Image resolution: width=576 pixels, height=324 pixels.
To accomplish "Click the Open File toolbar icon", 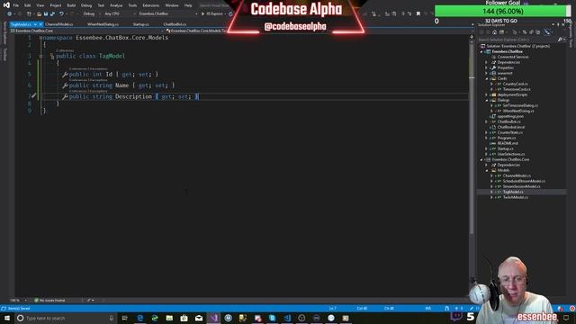I will point(39,13).
